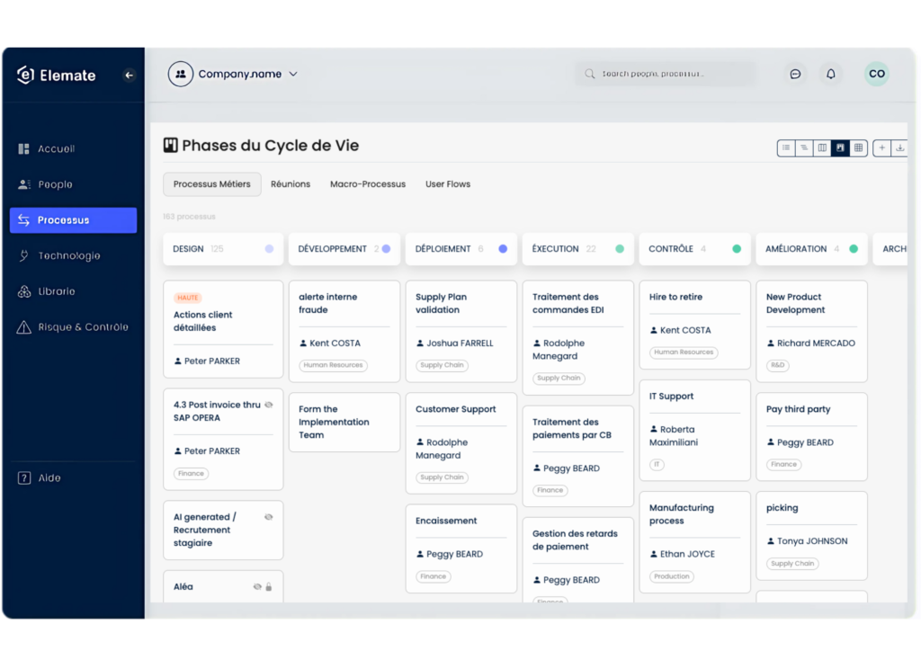The height and width of the screenshot is (651, 921).
Task: Select the kanban board view icon
Action: click(840, 147)
